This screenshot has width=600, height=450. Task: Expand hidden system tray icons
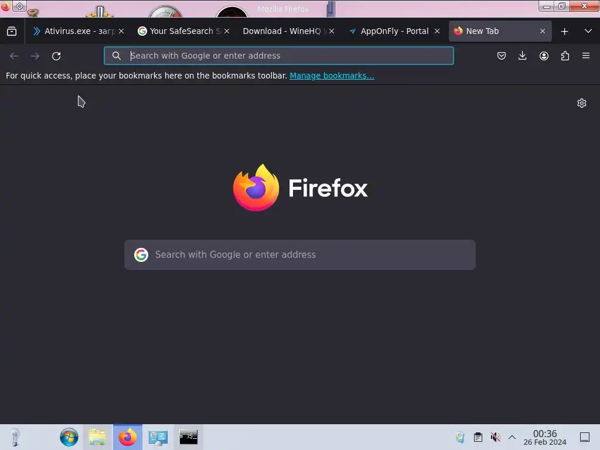512,437
